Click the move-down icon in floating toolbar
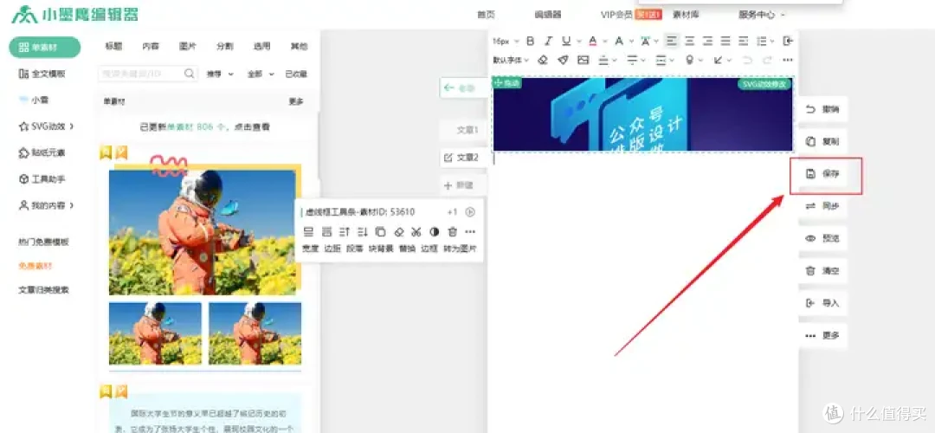 [363, 231]
